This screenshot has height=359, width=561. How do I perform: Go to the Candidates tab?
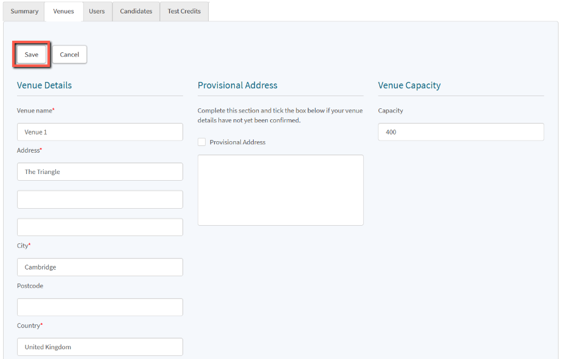tap(136, 12)
